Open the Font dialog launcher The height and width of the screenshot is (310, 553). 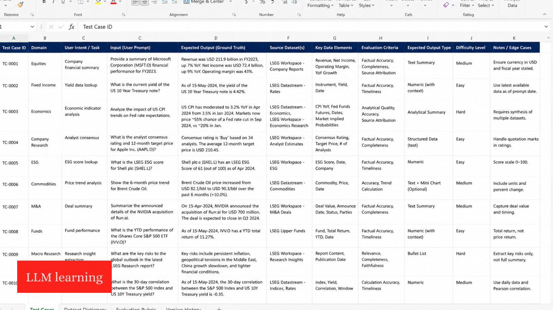coord(124,15)
